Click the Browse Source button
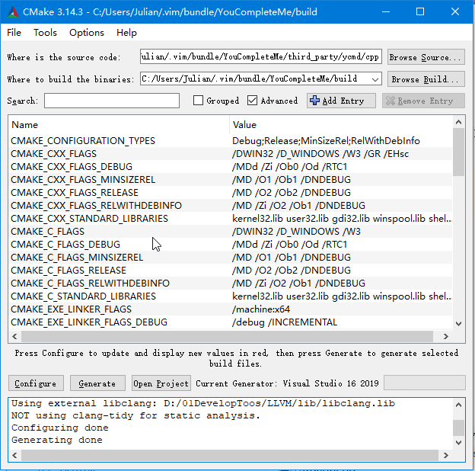 tap(426, 56)
